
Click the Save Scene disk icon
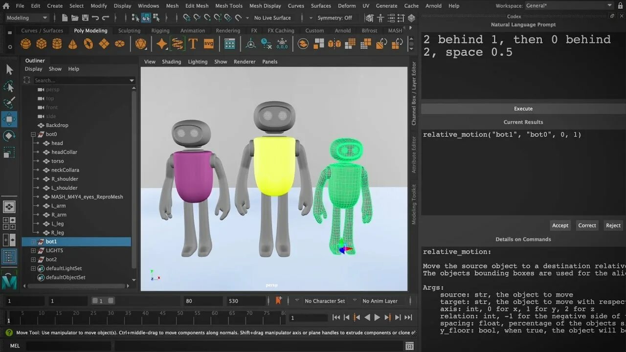point(85,18)
